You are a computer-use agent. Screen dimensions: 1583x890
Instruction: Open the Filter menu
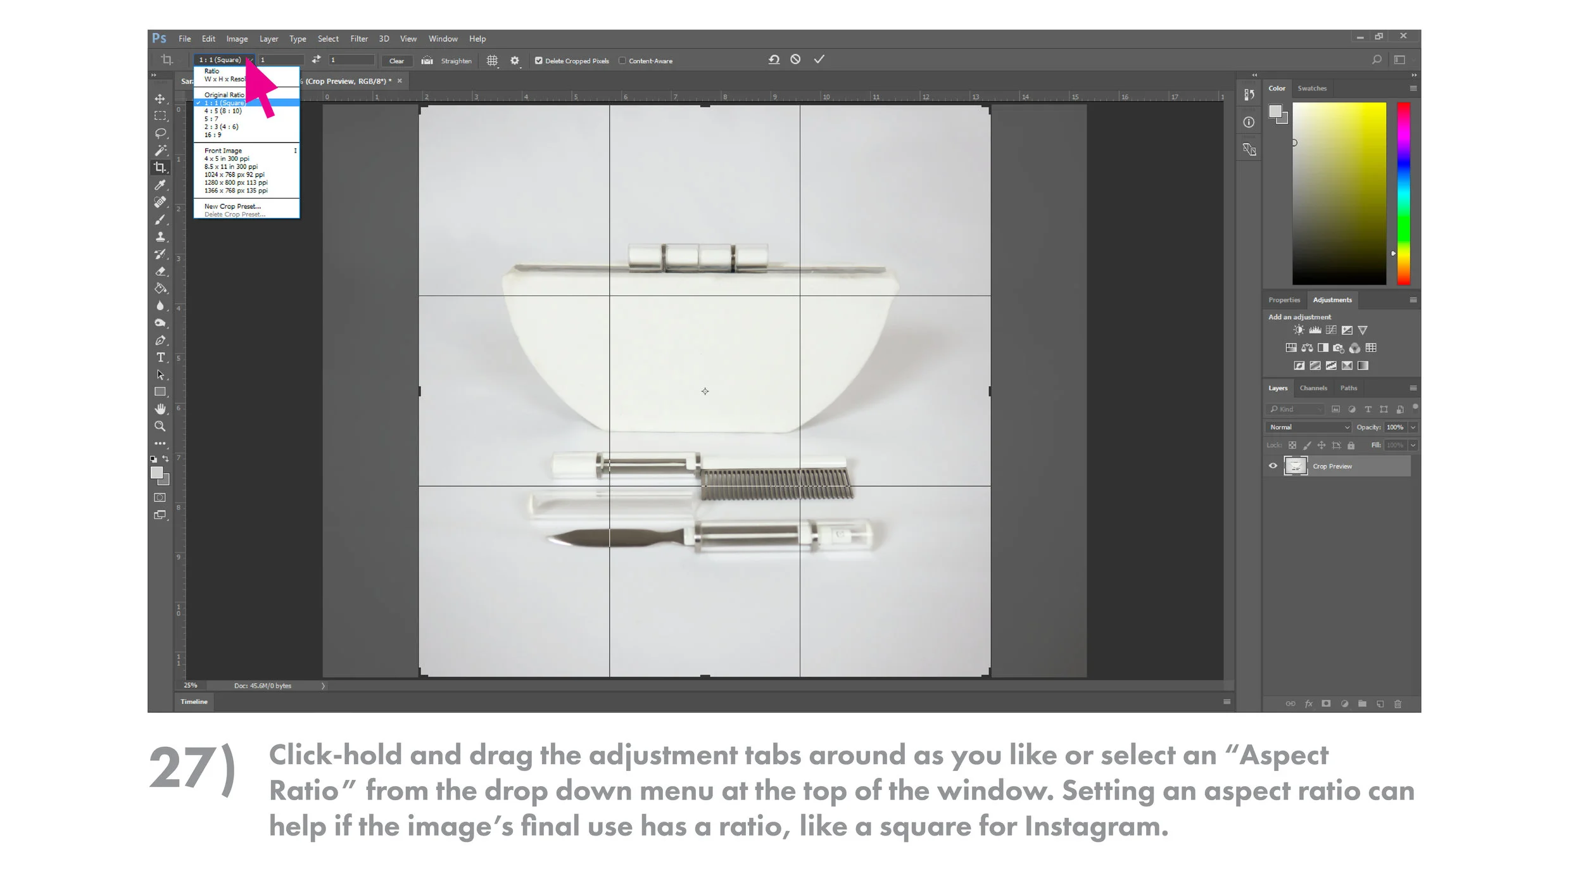[x=359, y=39]
